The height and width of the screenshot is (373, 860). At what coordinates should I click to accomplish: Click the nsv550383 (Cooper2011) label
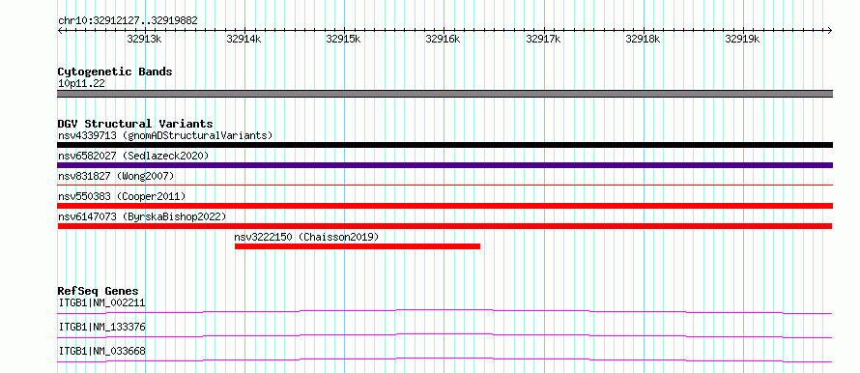tap(122, 196)
